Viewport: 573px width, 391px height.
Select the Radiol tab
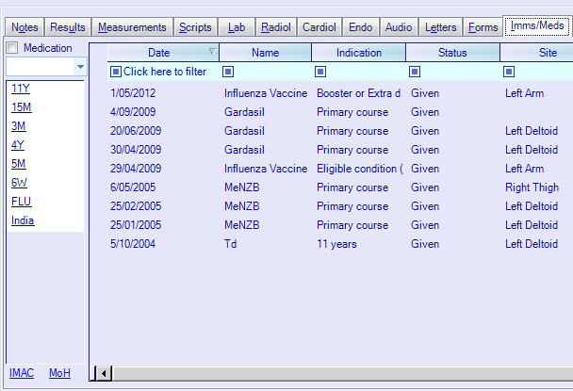(x=276, y=27)
